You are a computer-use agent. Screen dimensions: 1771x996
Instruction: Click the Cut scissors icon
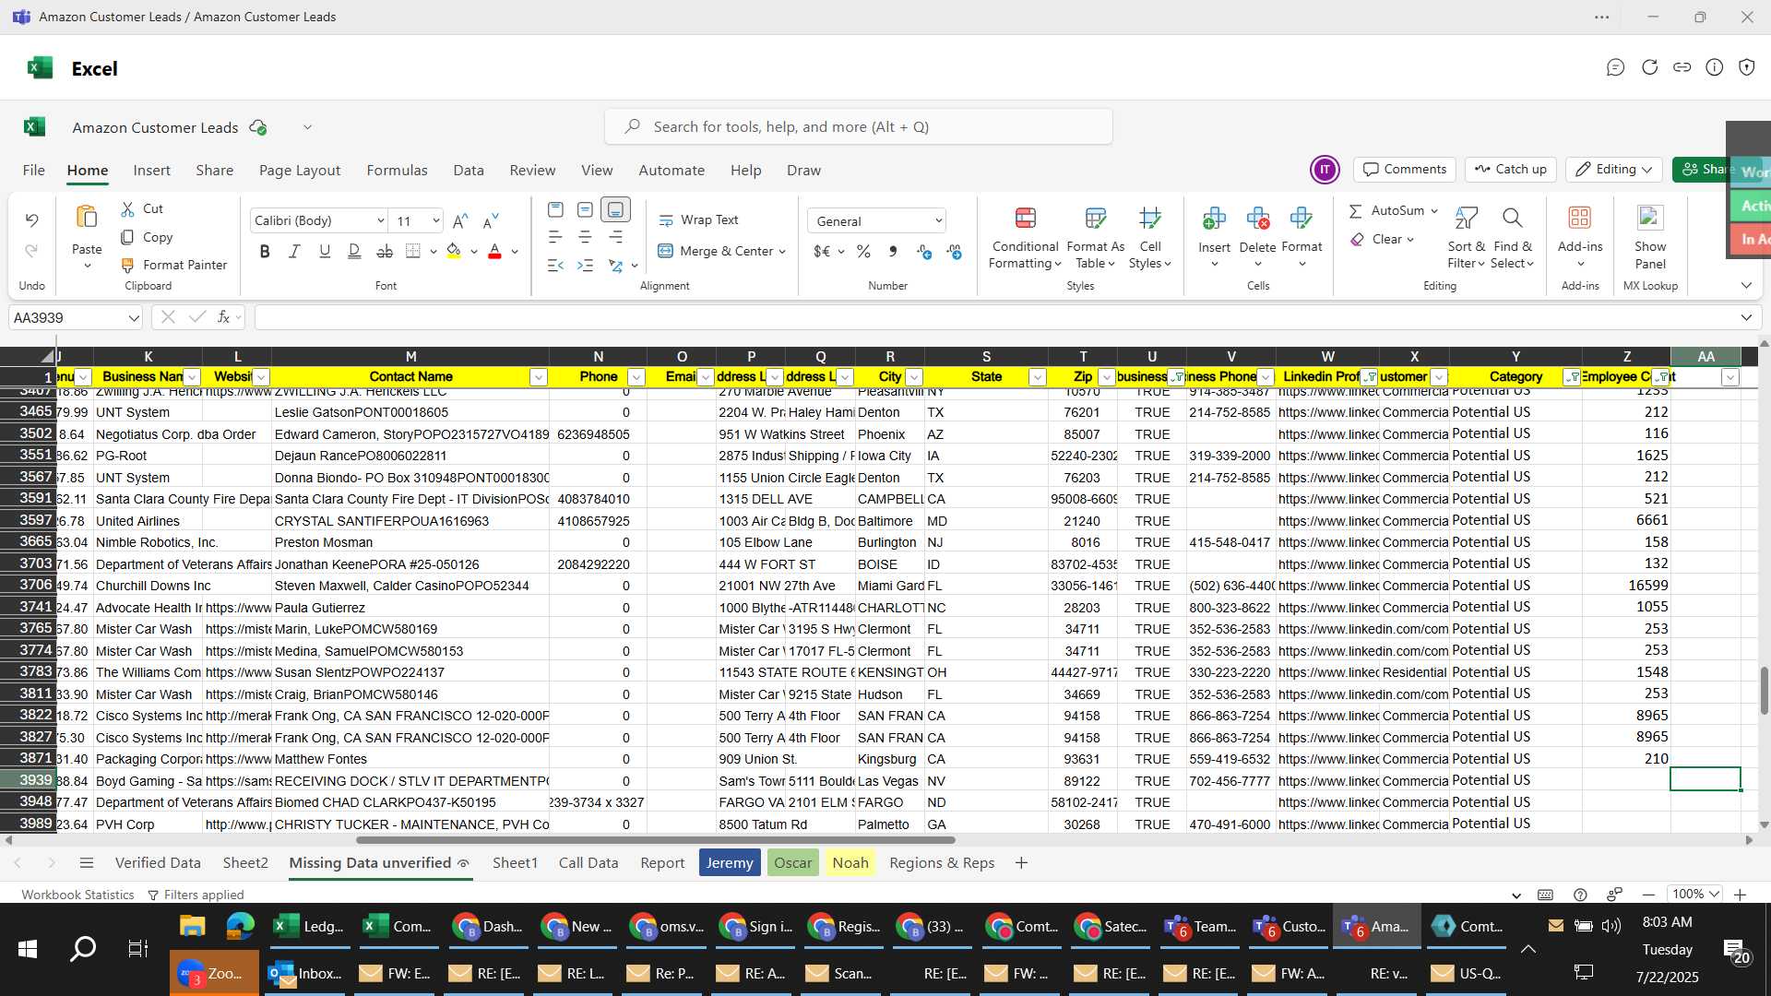point(127,209)
